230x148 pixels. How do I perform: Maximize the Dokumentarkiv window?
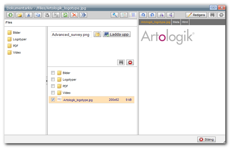tap(213, 7)
